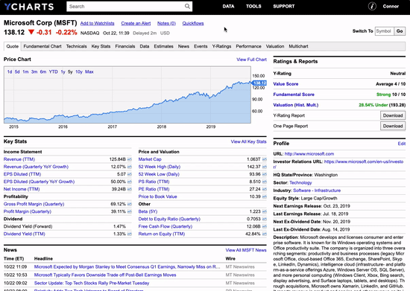Edit the Profile section
This screenshot has width=410, height=291.
[402, 144]
